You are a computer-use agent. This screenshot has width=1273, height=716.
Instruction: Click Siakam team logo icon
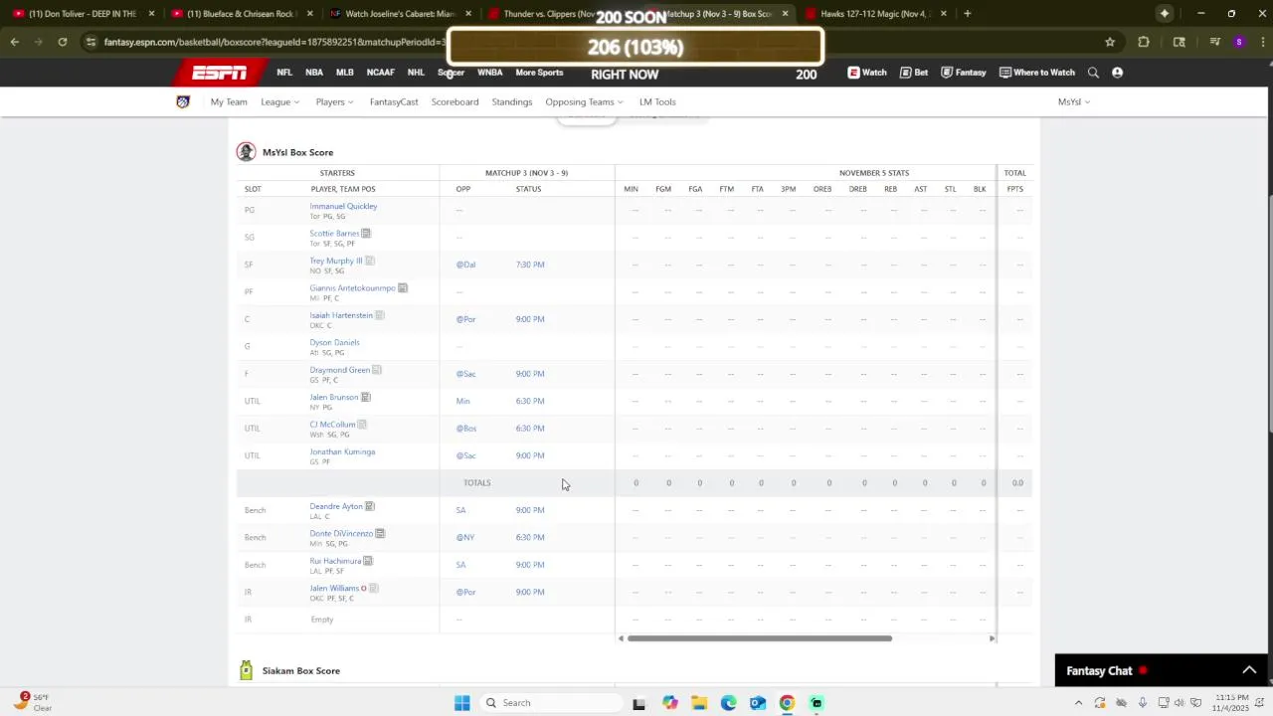[247, 671]
